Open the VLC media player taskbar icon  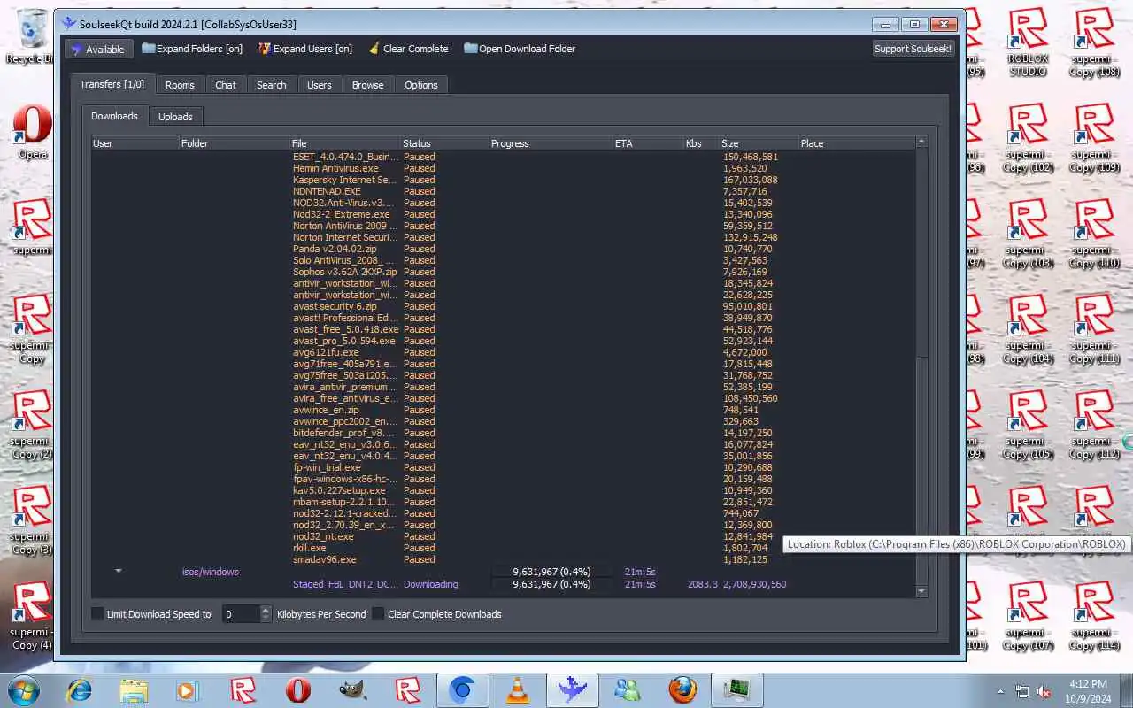click(x=518, y=690)
